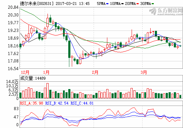Click the 2.5万 volume axis label
Viewport: 183px width, 128px height.
[13, 94]
